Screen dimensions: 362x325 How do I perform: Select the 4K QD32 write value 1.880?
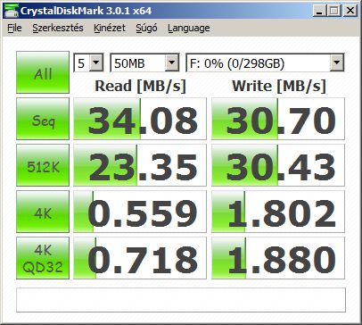coord(278,258)
